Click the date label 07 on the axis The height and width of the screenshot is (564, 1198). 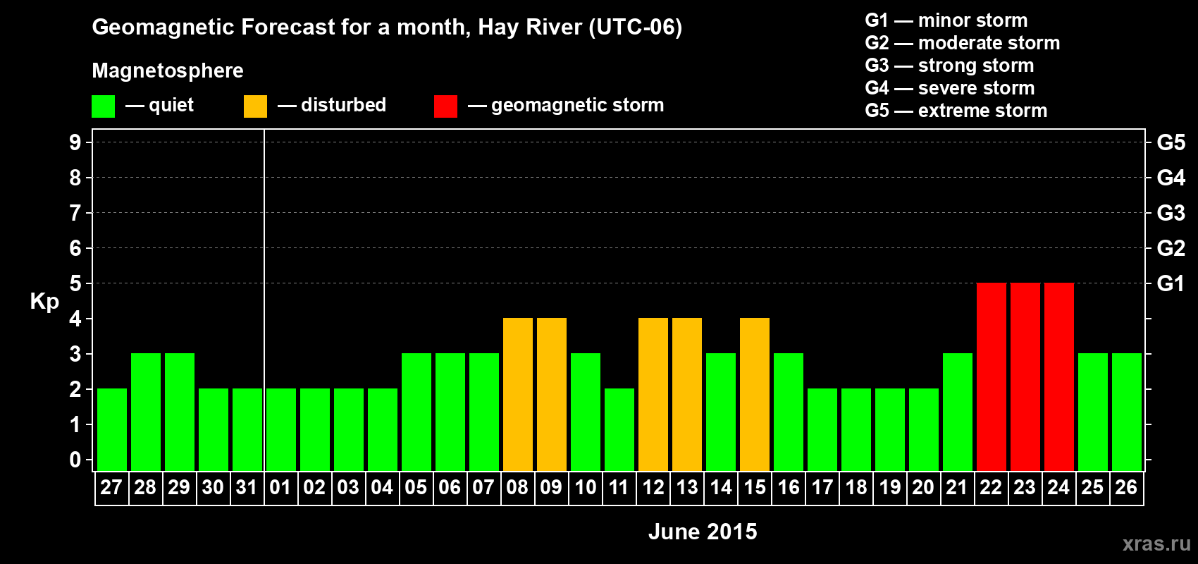(x=483, y=488)
